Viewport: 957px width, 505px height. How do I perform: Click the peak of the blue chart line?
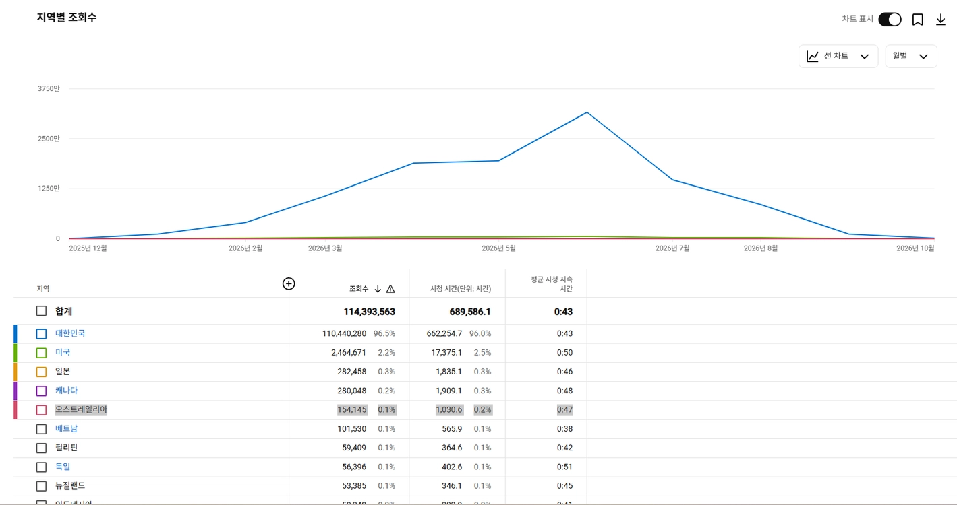587,112
